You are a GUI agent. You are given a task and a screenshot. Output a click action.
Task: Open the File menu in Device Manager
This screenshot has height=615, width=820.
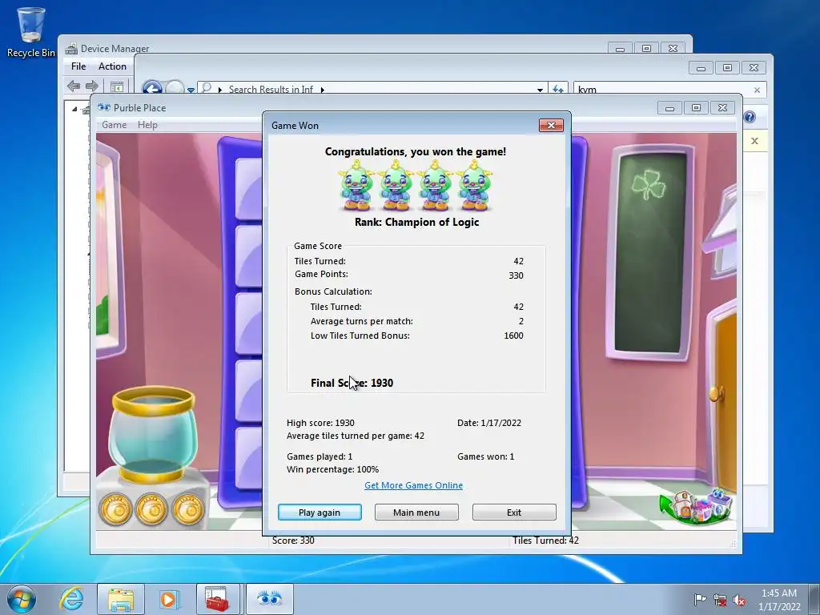click(78, 66)
